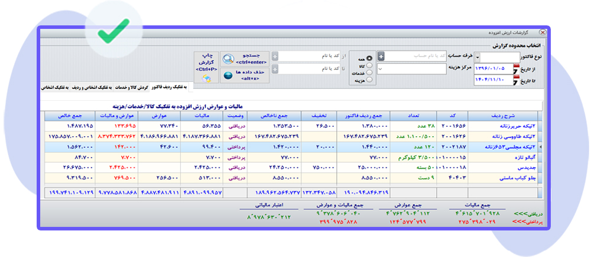Switch to گردش کالا و خدمات tab
The image size is (591, 257).
point(132,87)
